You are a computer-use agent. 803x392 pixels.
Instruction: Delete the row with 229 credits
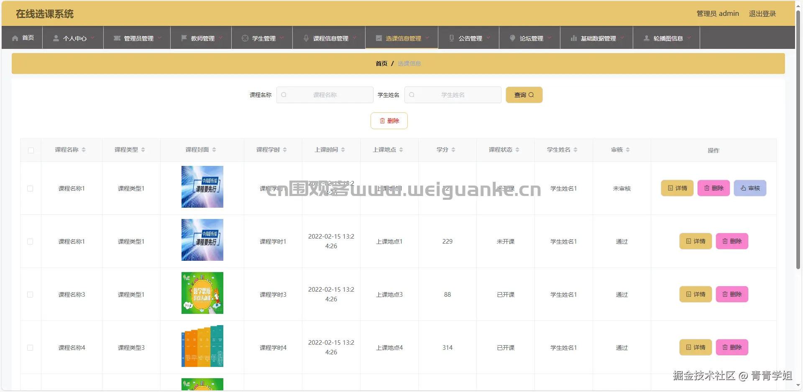click(x=732, y=241)
